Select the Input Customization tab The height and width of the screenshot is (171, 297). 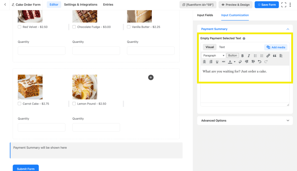click(235, 15)
